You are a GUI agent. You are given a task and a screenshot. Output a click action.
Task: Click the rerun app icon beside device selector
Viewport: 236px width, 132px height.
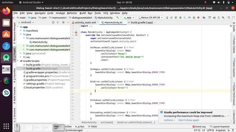[167, 18]
